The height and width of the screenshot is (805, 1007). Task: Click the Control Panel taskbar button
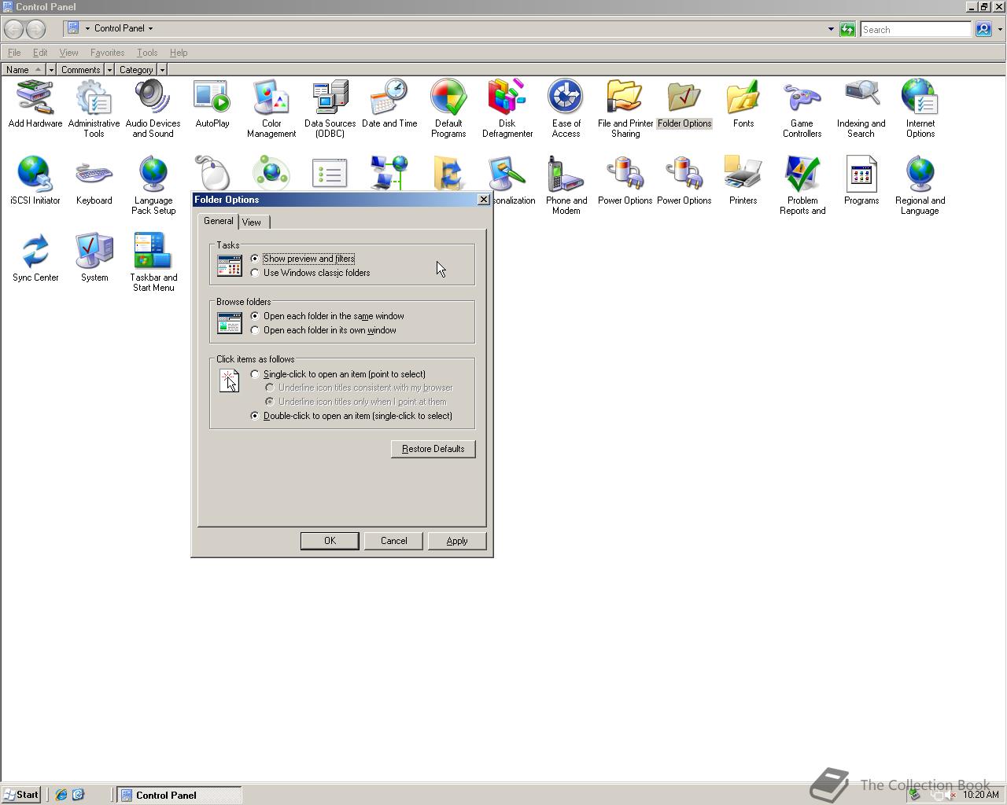point(179,795)
